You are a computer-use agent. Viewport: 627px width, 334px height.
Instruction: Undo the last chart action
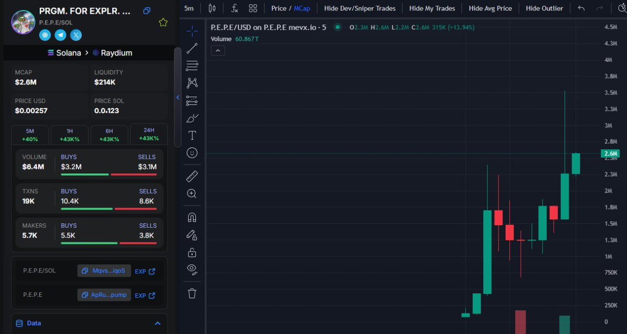click(x=582, y=8)
